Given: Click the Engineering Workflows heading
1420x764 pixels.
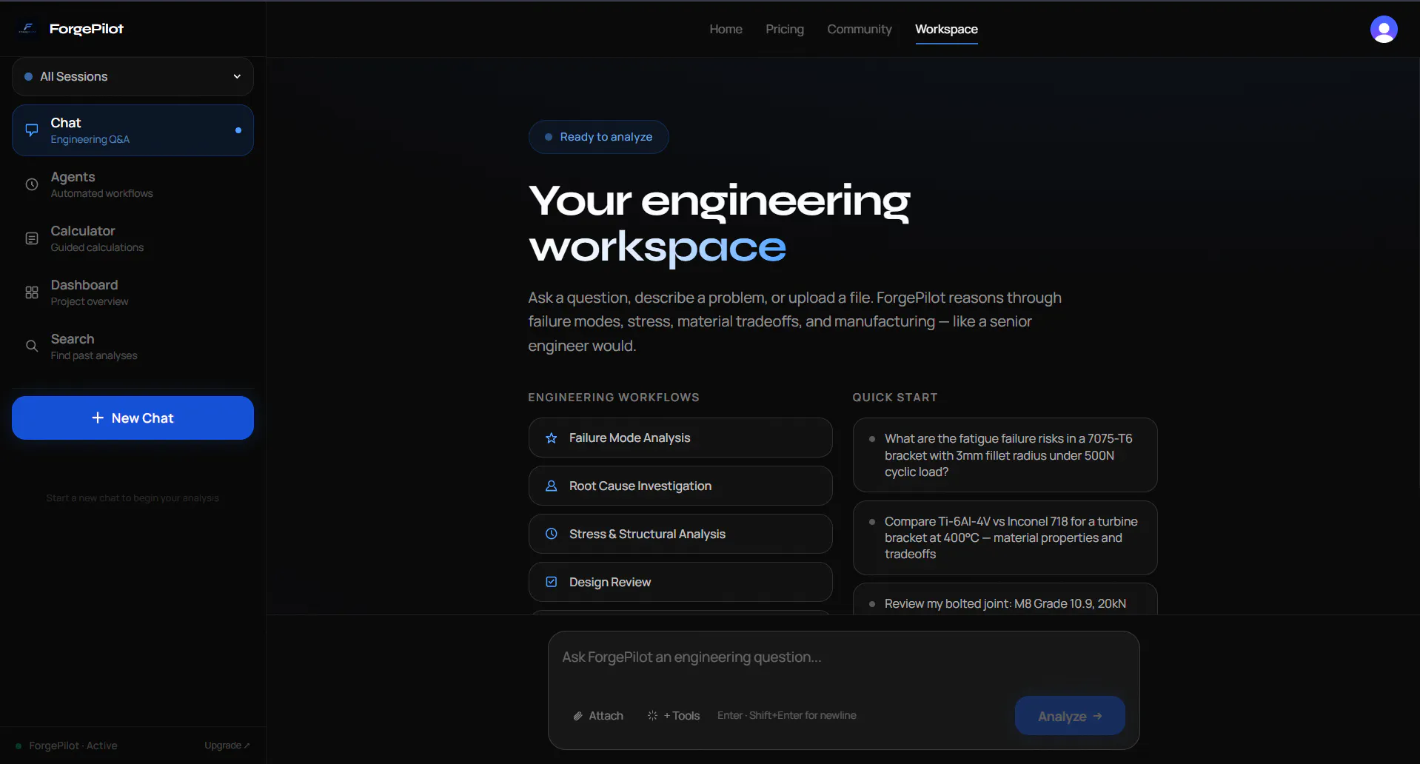Looking at the screenshot, I should (613, 398).
